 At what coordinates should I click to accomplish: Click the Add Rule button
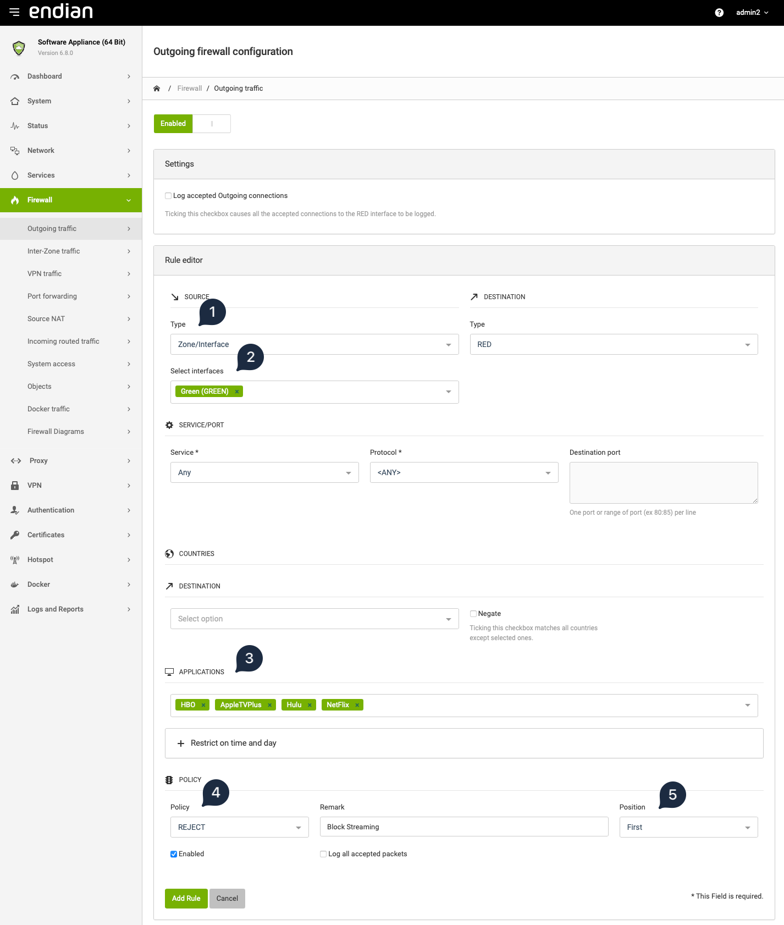(186, 899)
